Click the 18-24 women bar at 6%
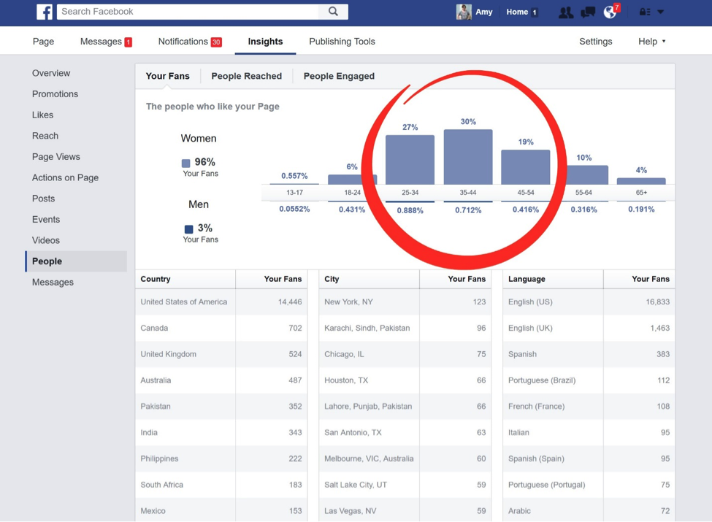 pyautogui.click(x=352, y=180)
